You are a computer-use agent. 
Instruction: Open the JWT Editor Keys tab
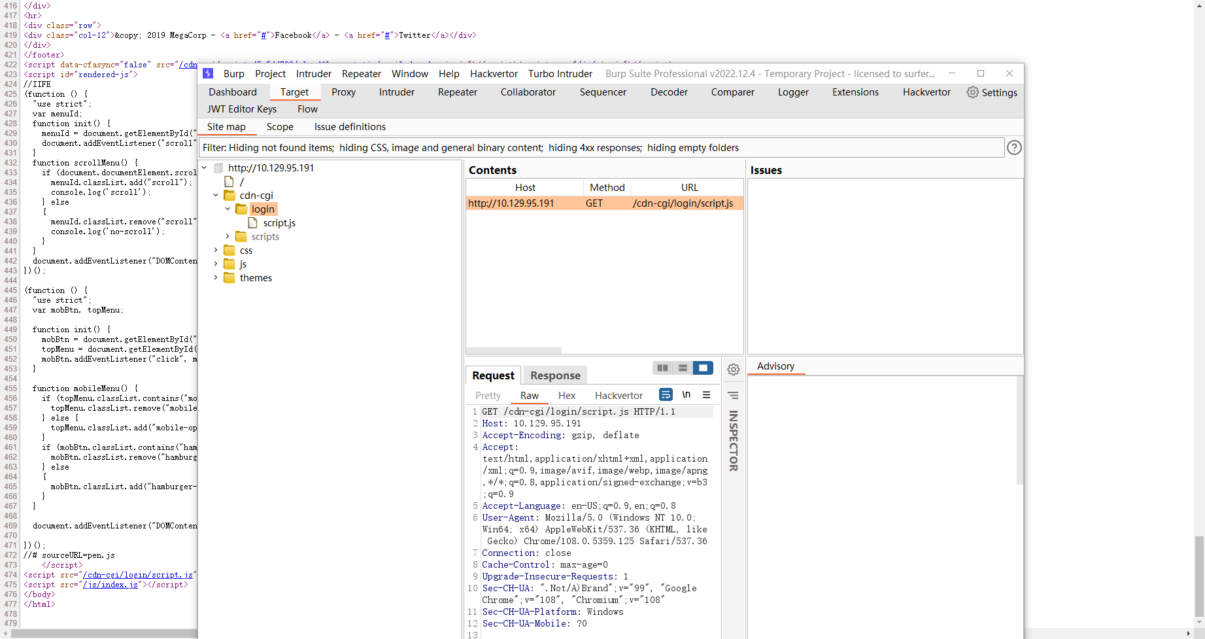coord(242,109)
